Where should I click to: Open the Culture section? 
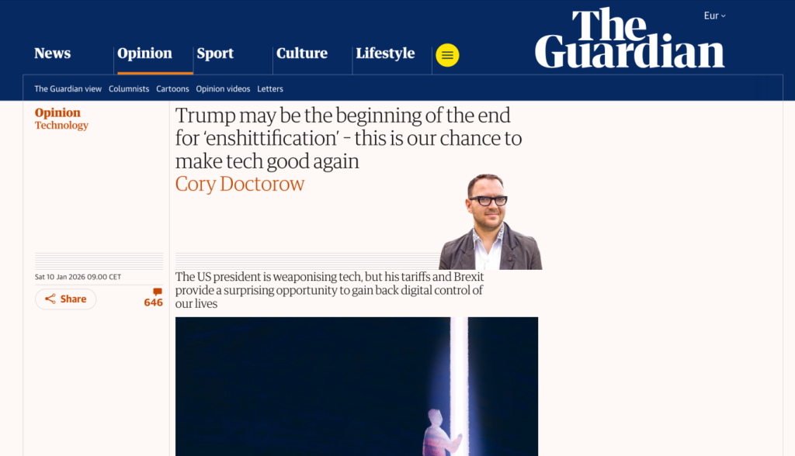tap(302, 54)
